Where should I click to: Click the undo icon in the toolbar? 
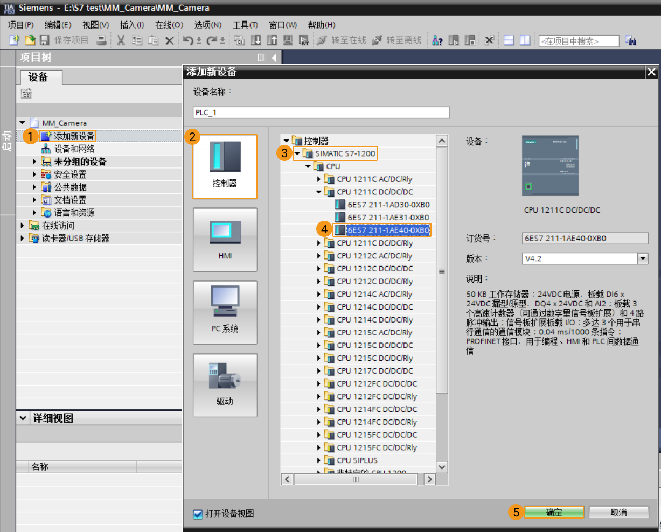point(190,40)
